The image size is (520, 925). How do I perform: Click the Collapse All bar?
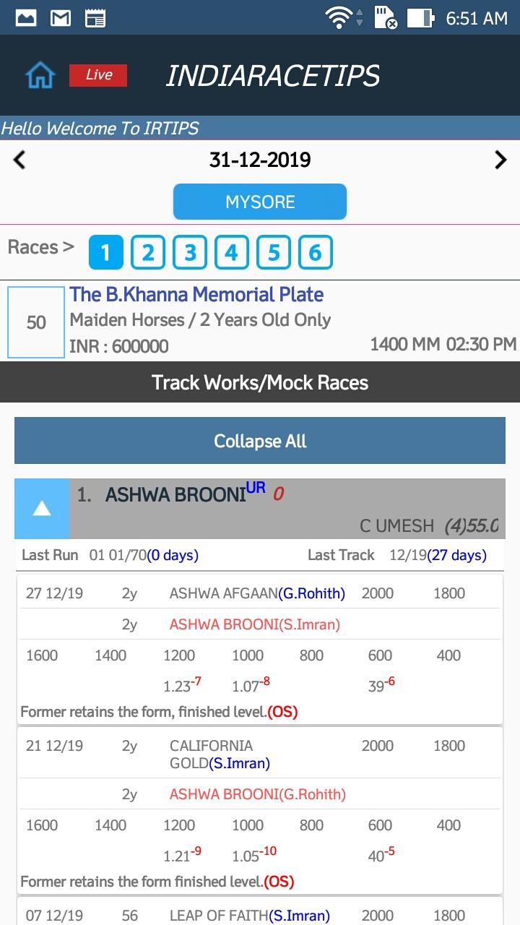tap(260, 441)
